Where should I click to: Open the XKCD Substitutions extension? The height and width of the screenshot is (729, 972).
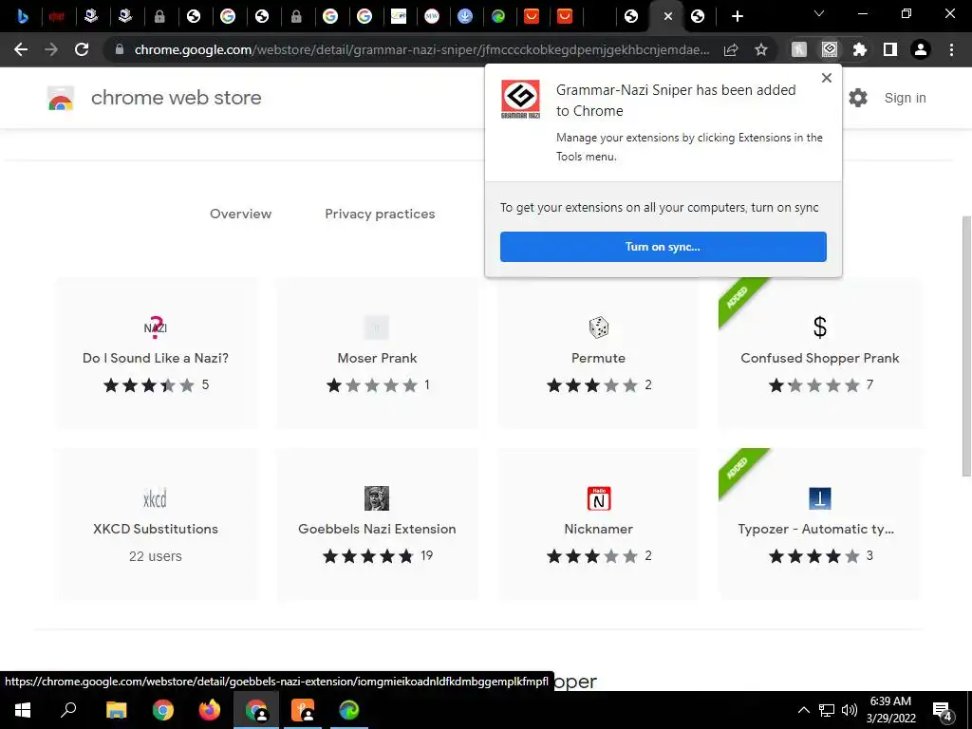[x=156, y=524]
